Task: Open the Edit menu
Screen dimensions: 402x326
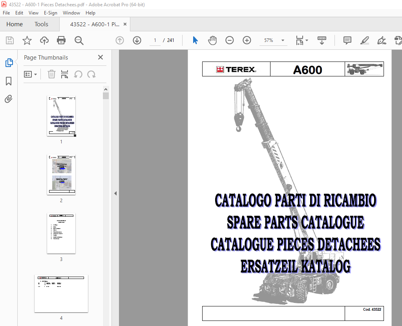Action: tap(19, 13)
